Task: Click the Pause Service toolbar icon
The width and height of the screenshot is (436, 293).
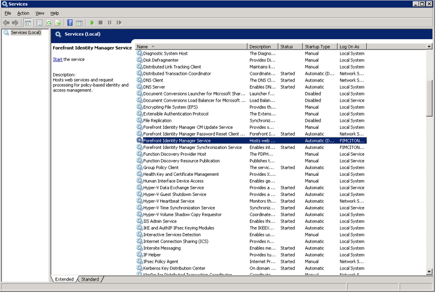Action: (x=109, y=23)
